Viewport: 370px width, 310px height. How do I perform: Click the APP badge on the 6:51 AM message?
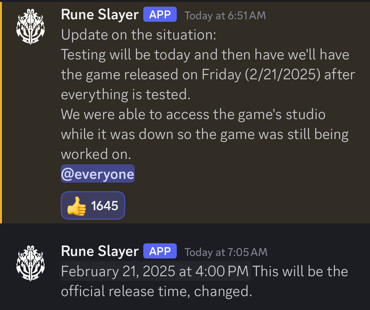coord(160,15)
